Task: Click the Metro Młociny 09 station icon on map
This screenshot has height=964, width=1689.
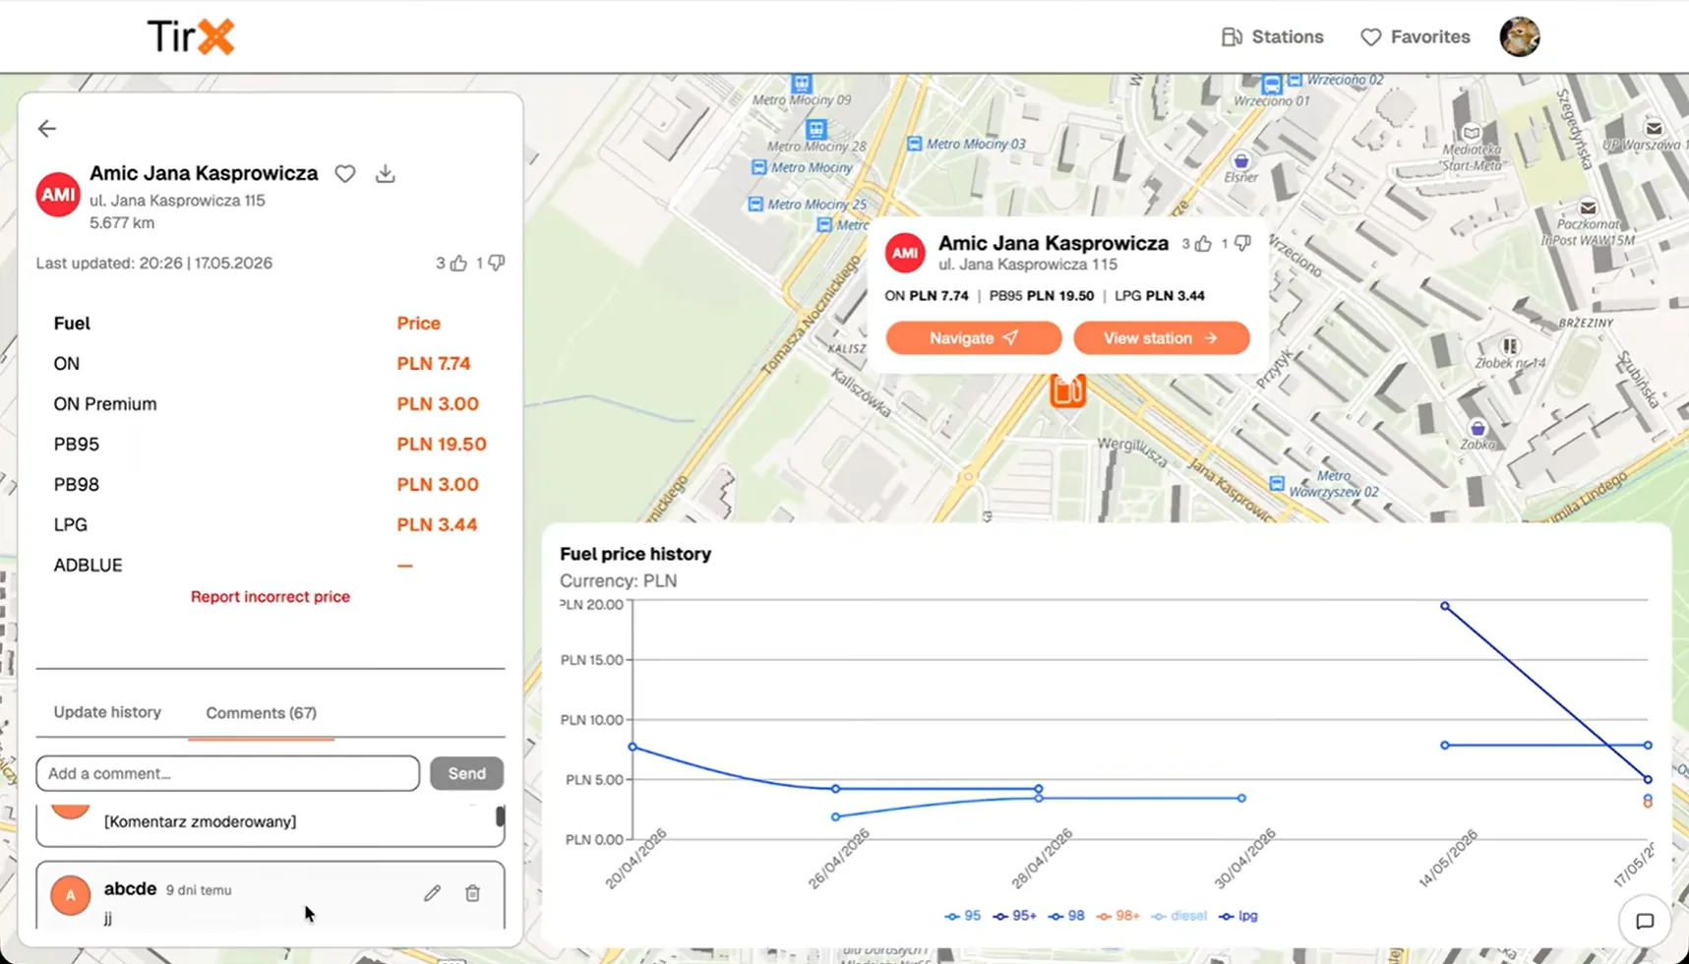Action: [802, 83]
